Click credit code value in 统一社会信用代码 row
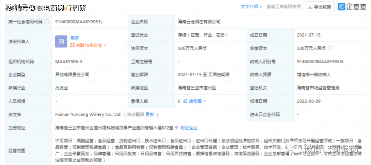371x165 pixels. (79, 22)
